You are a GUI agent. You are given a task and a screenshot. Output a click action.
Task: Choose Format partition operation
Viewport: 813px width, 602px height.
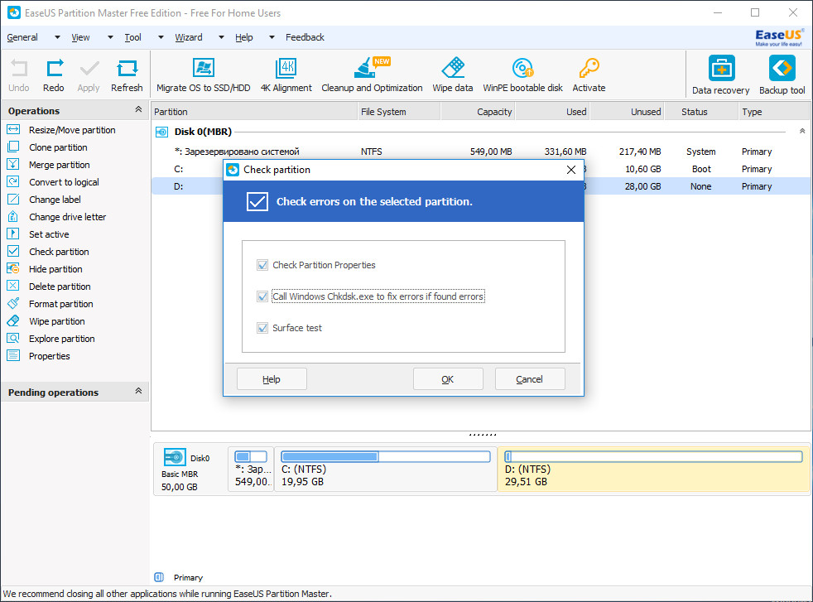point(60,304)
